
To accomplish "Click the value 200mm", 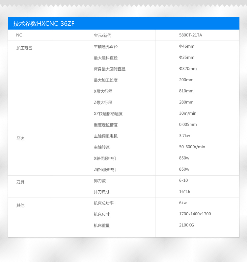I will coord(186,80).
